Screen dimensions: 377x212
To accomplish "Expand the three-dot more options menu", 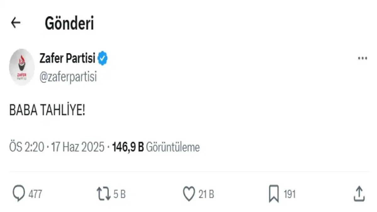I will pos(363,58).
